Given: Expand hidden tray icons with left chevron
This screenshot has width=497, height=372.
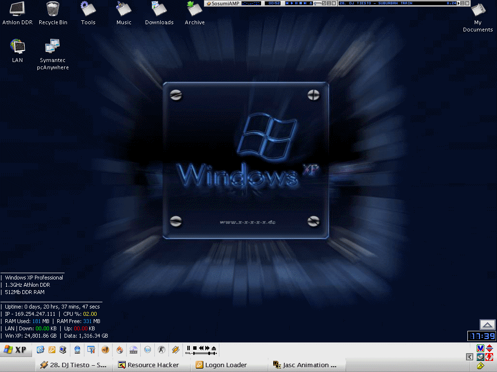Looking at the screenshot, I should [469, 357].
